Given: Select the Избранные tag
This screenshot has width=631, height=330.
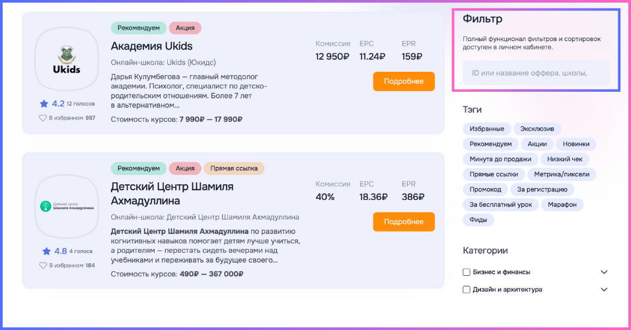Looking at the screenshot, I should coord(487,129).
